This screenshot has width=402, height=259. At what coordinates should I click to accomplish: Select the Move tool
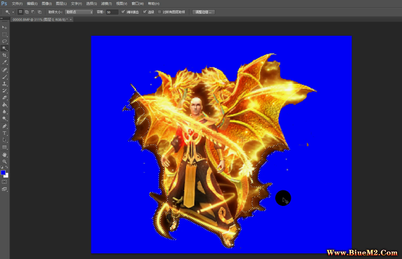pos(4,27)
